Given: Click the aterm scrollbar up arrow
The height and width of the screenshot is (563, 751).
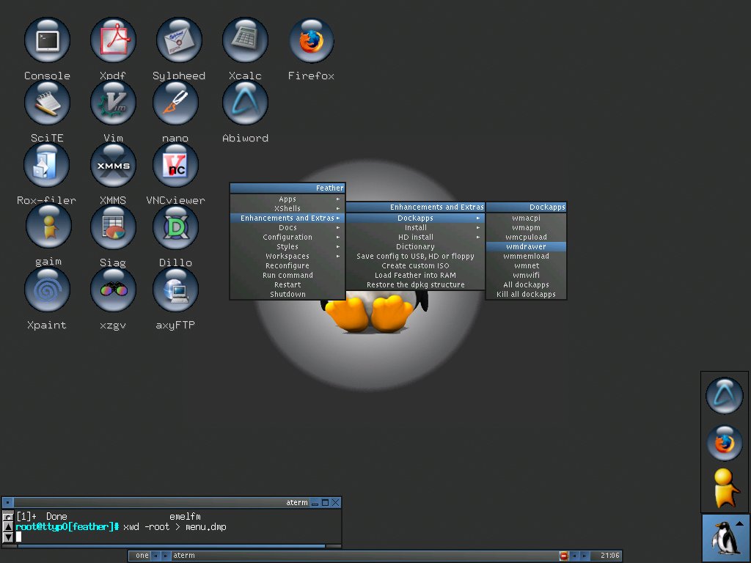Looking at the screenshot, I should 7,526.
